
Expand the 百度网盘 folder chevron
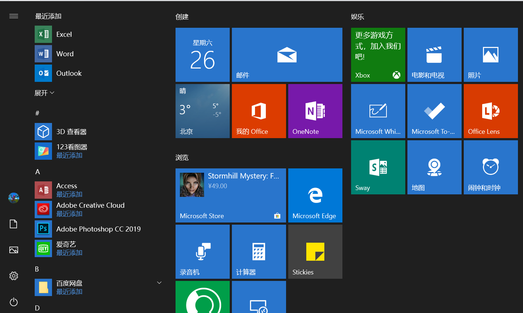[159, 283]
